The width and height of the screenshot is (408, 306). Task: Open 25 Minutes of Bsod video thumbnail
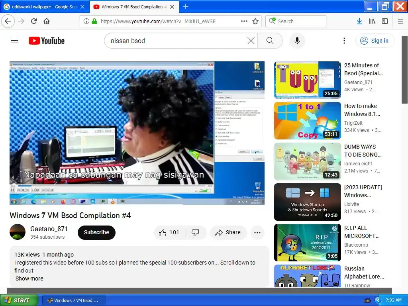click(x=307, y=80)
